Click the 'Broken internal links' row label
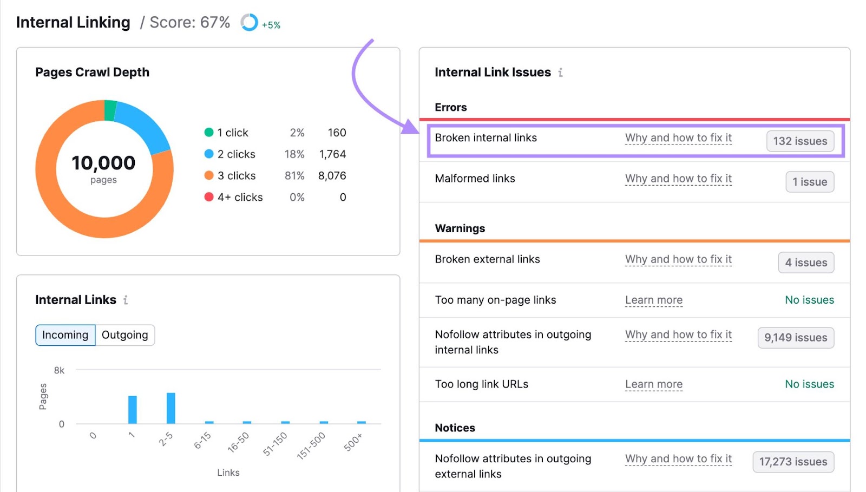Viewport: 866px width, 492px height. (486, 138)
